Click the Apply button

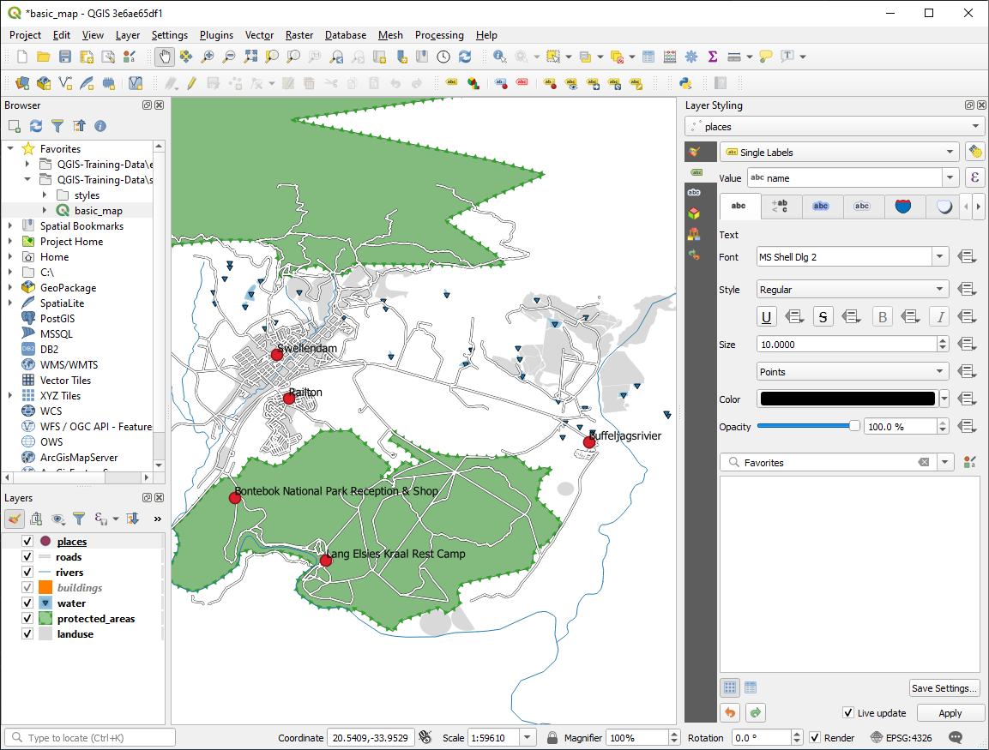pos(950,713)
